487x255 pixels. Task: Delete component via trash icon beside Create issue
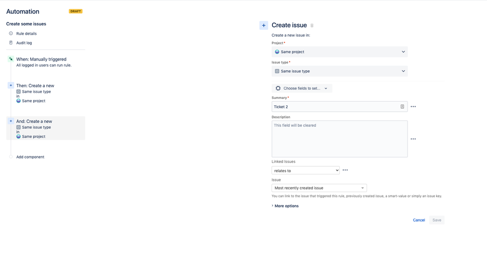click(x=312, y=25)
